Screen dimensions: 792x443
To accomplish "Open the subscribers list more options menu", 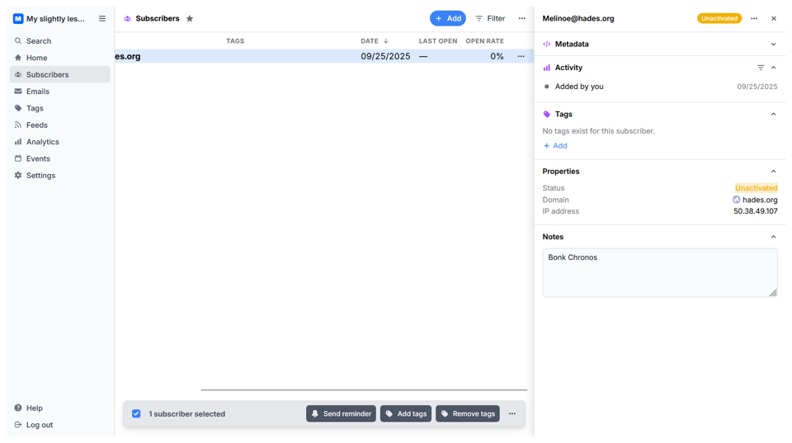I will (521, 18).
